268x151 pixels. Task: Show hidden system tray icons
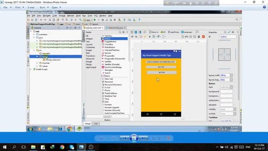tap(217, 147)
